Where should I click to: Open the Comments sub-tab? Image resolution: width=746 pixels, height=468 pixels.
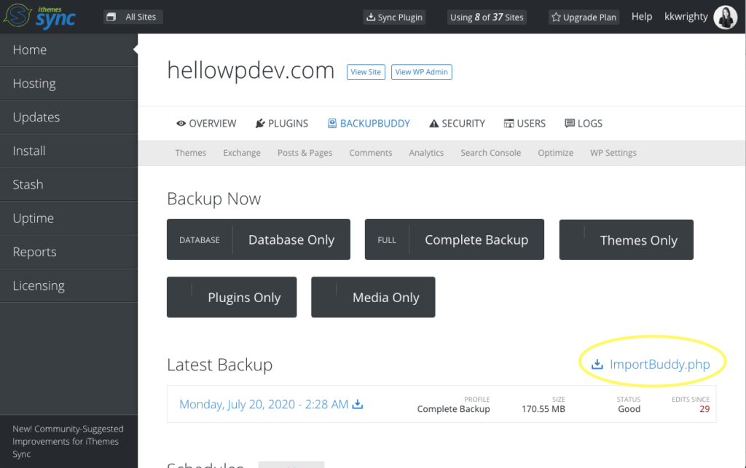pos(371,153)
